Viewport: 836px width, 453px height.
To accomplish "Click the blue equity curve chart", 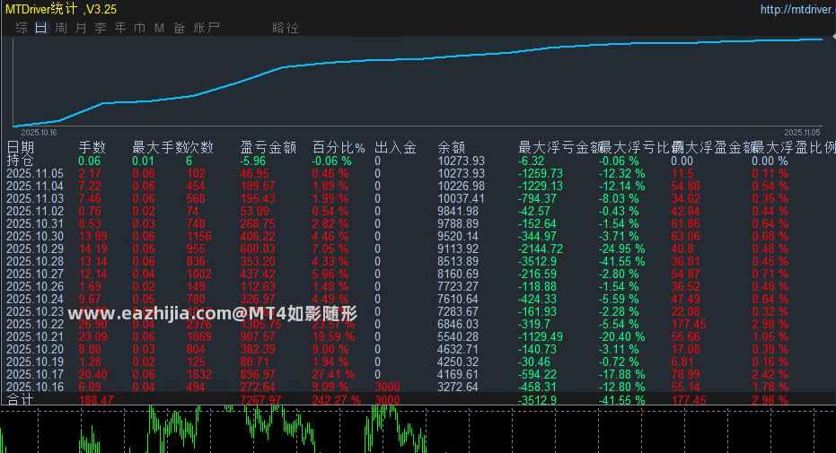I will 418,82.
